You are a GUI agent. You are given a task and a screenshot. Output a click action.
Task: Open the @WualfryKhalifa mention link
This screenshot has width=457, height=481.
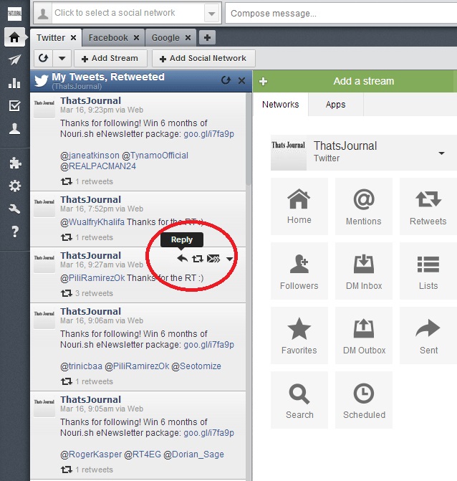point(92,222)
